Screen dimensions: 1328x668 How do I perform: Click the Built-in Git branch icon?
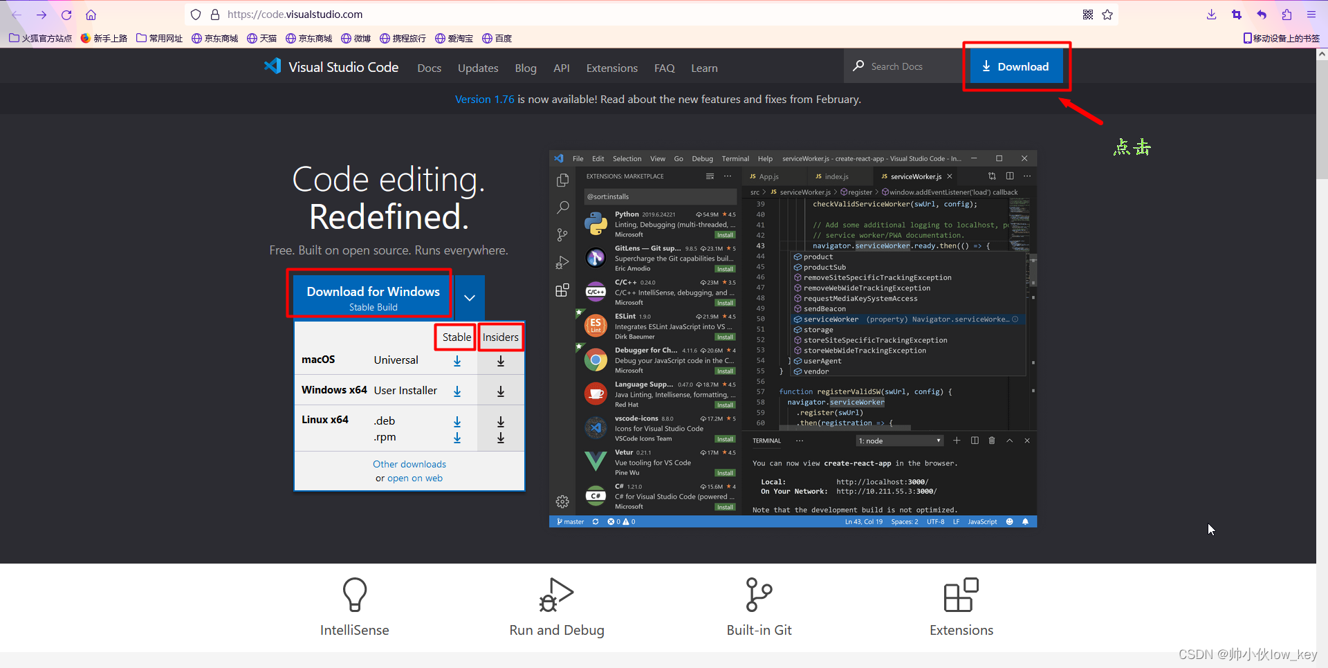pos(759,595)
